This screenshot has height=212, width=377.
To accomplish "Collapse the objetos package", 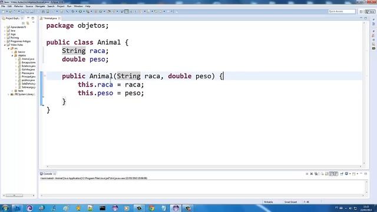I will 12,55.
